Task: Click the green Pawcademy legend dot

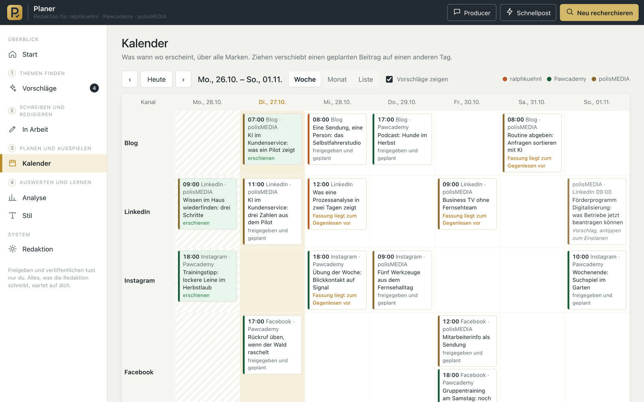Action: click(549, 79)
